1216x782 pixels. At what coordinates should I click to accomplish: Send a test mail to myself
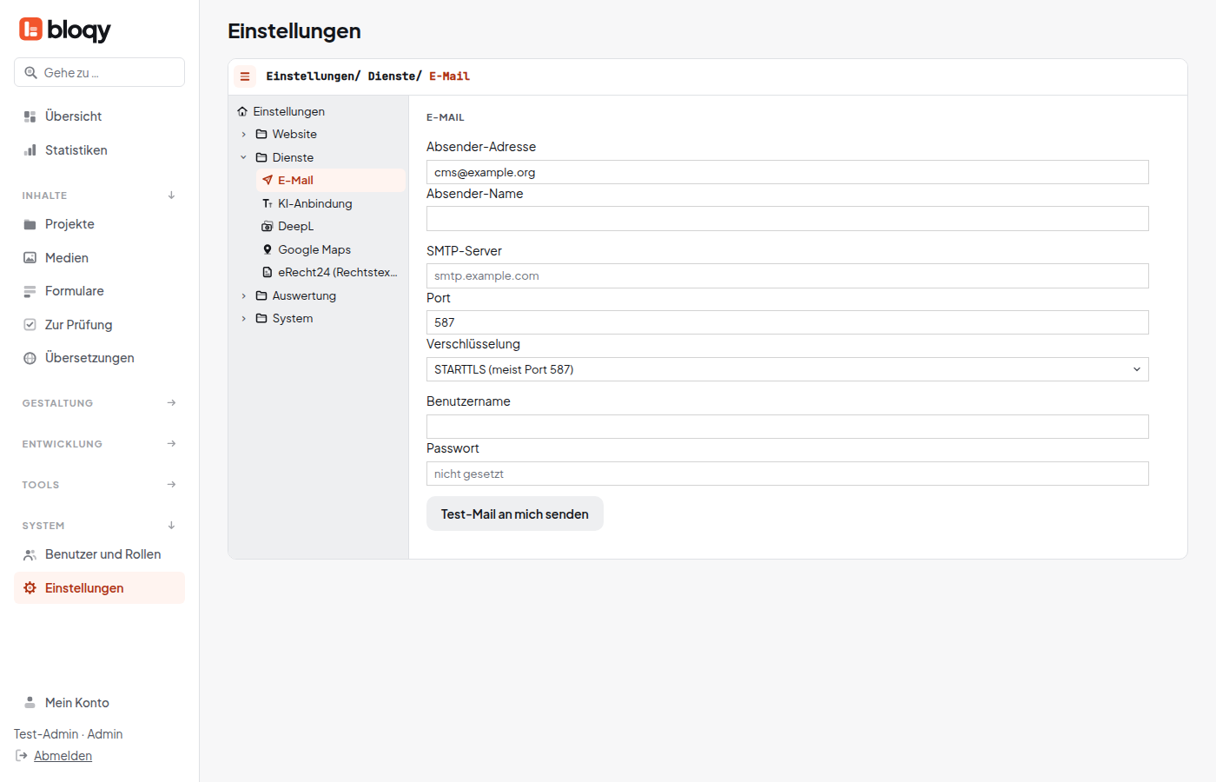point(515,514)
